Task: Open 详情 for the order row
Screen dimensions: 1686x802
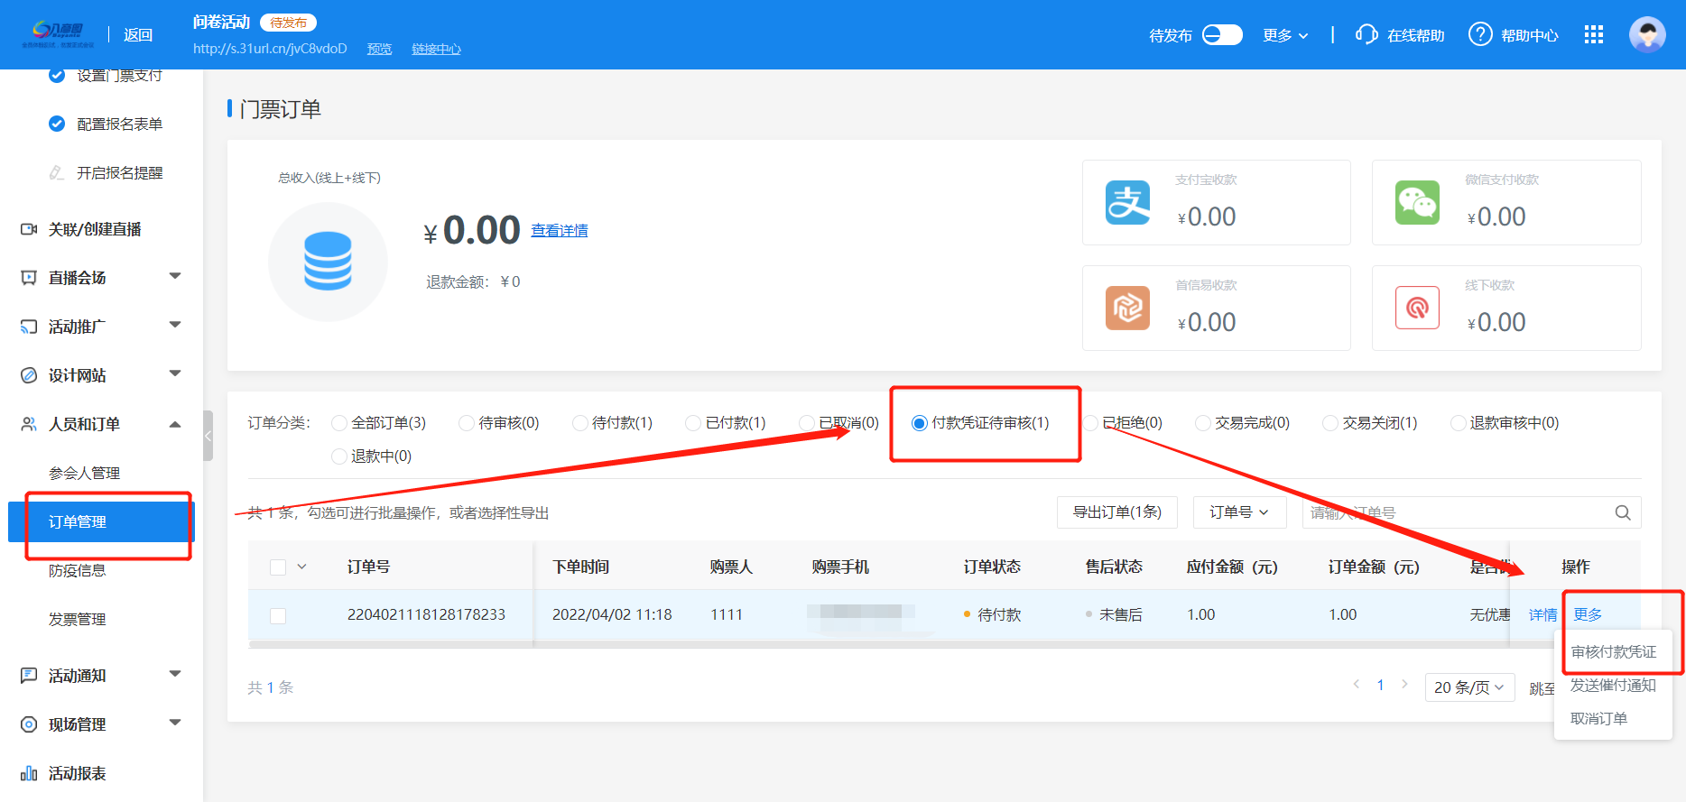Action: tap(1542, 615)
